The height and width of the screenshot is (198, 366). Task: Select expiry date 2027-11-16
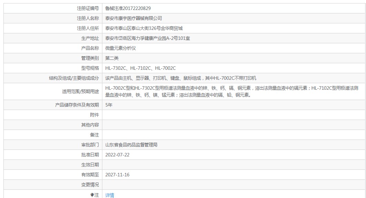pos(118,175)
